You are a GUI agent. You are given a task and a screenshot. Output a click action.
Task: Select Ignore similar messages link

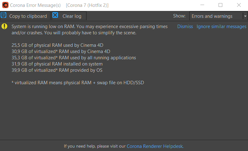point(221,27)
